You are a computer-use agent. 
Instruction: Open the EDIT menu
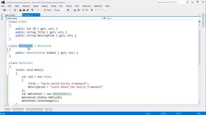click(x=9, y=6)
